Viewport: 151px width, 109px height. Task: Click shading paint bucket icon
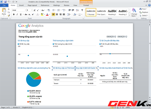coord(75,14)
